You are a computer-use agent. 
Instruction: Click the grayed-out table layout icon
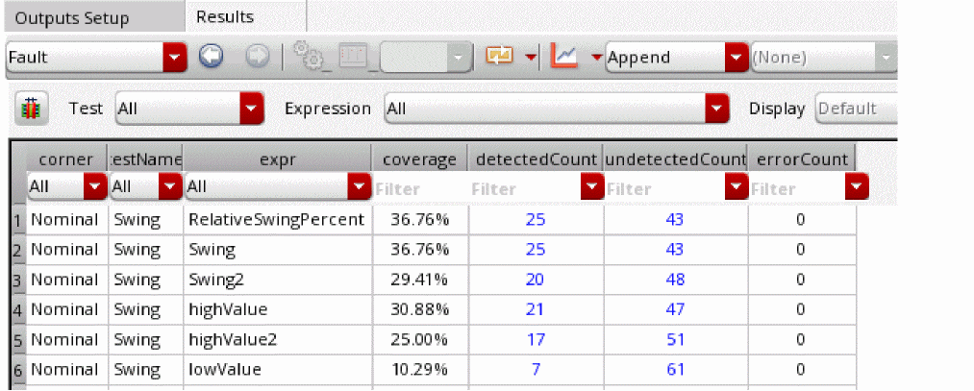coord(354,57)
